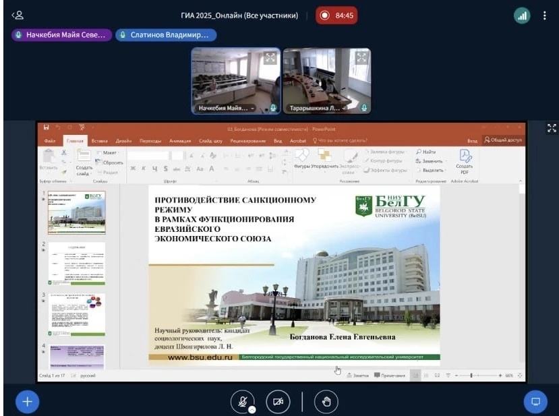The image size is (559, 416).
Task: Select slide 3 thumbnail
Action: (77, 315)
